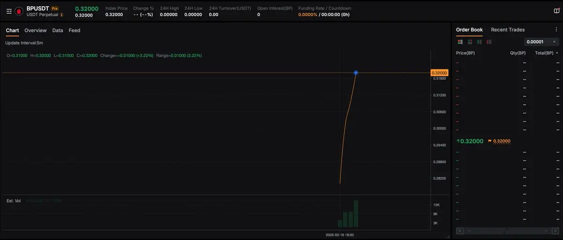The width and height of the screenshot is (563, 240).
Task: Select the depth-column order book view icon
Action: (x=470, y=42)
